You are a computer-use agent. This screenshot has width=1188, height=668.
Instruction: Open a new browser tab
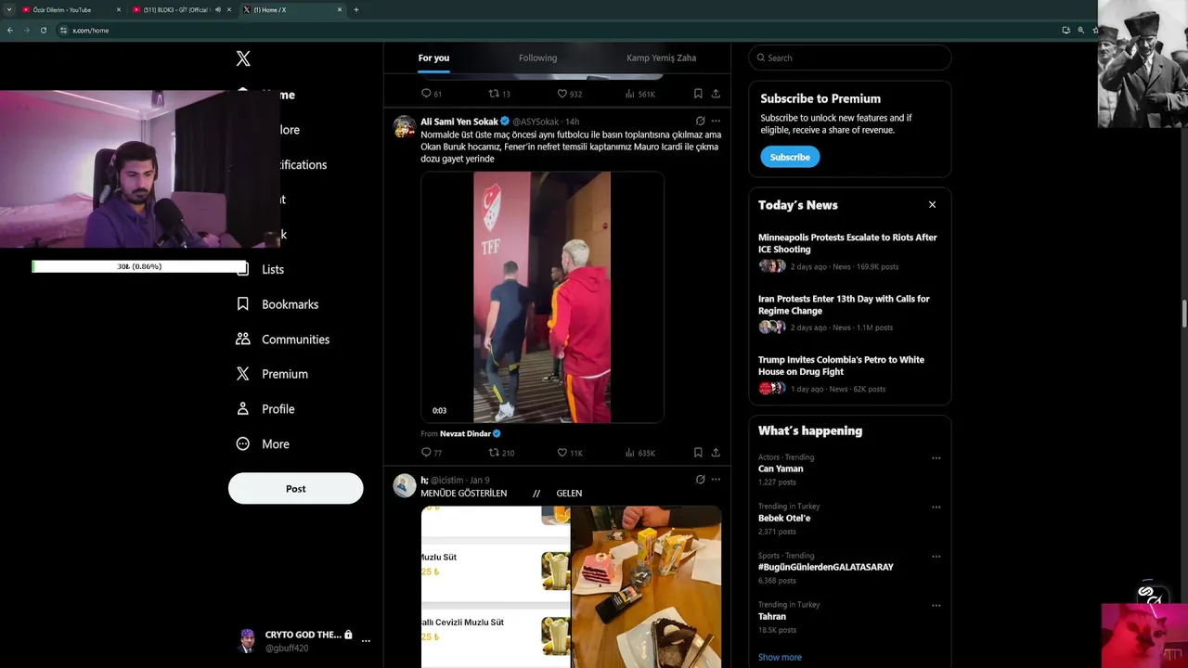[x=355, y=9]
